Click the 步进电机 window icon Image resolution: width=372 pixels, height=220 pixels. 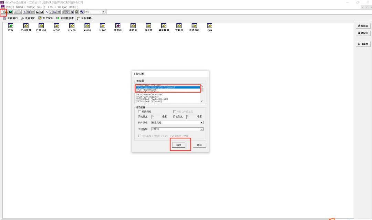point(194,26)
